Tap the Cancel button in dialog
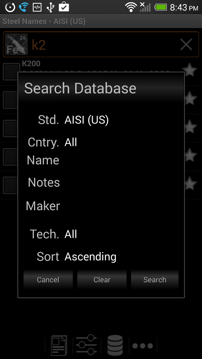The width and height of the screenshot is (202, 359). coord(48,280)
